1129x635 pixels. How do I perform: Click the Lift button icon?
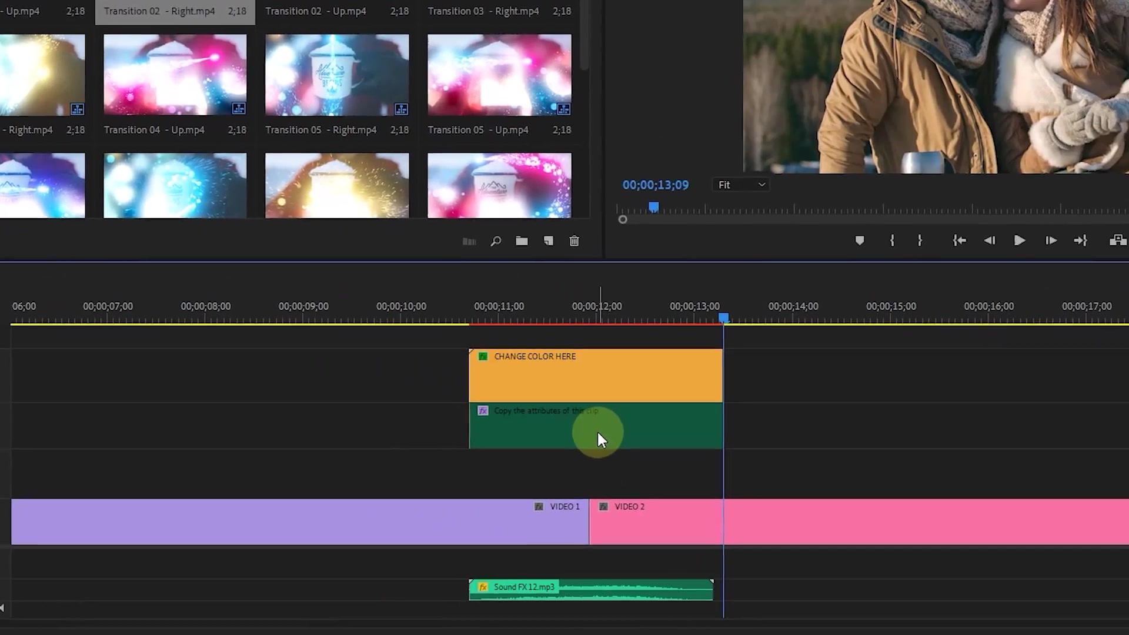coord(1118,240)
